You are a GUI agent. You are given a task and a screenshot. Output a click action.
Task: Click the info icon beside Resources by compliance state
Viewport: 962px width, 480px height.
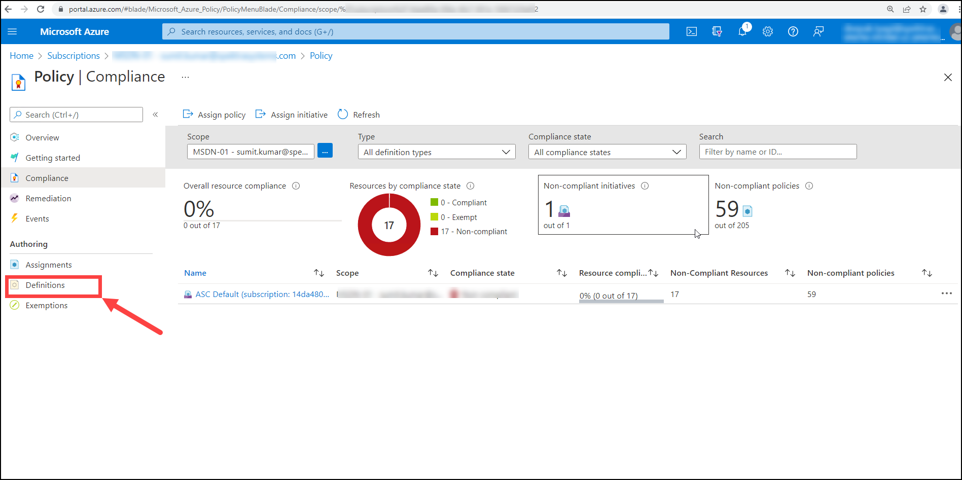(x=471, y=186)
